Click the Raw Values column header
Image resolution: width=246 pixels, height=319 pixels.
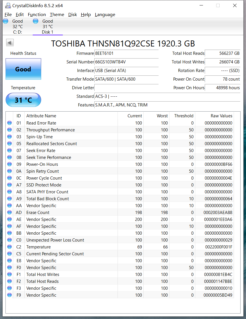click(x=214, y=116)
